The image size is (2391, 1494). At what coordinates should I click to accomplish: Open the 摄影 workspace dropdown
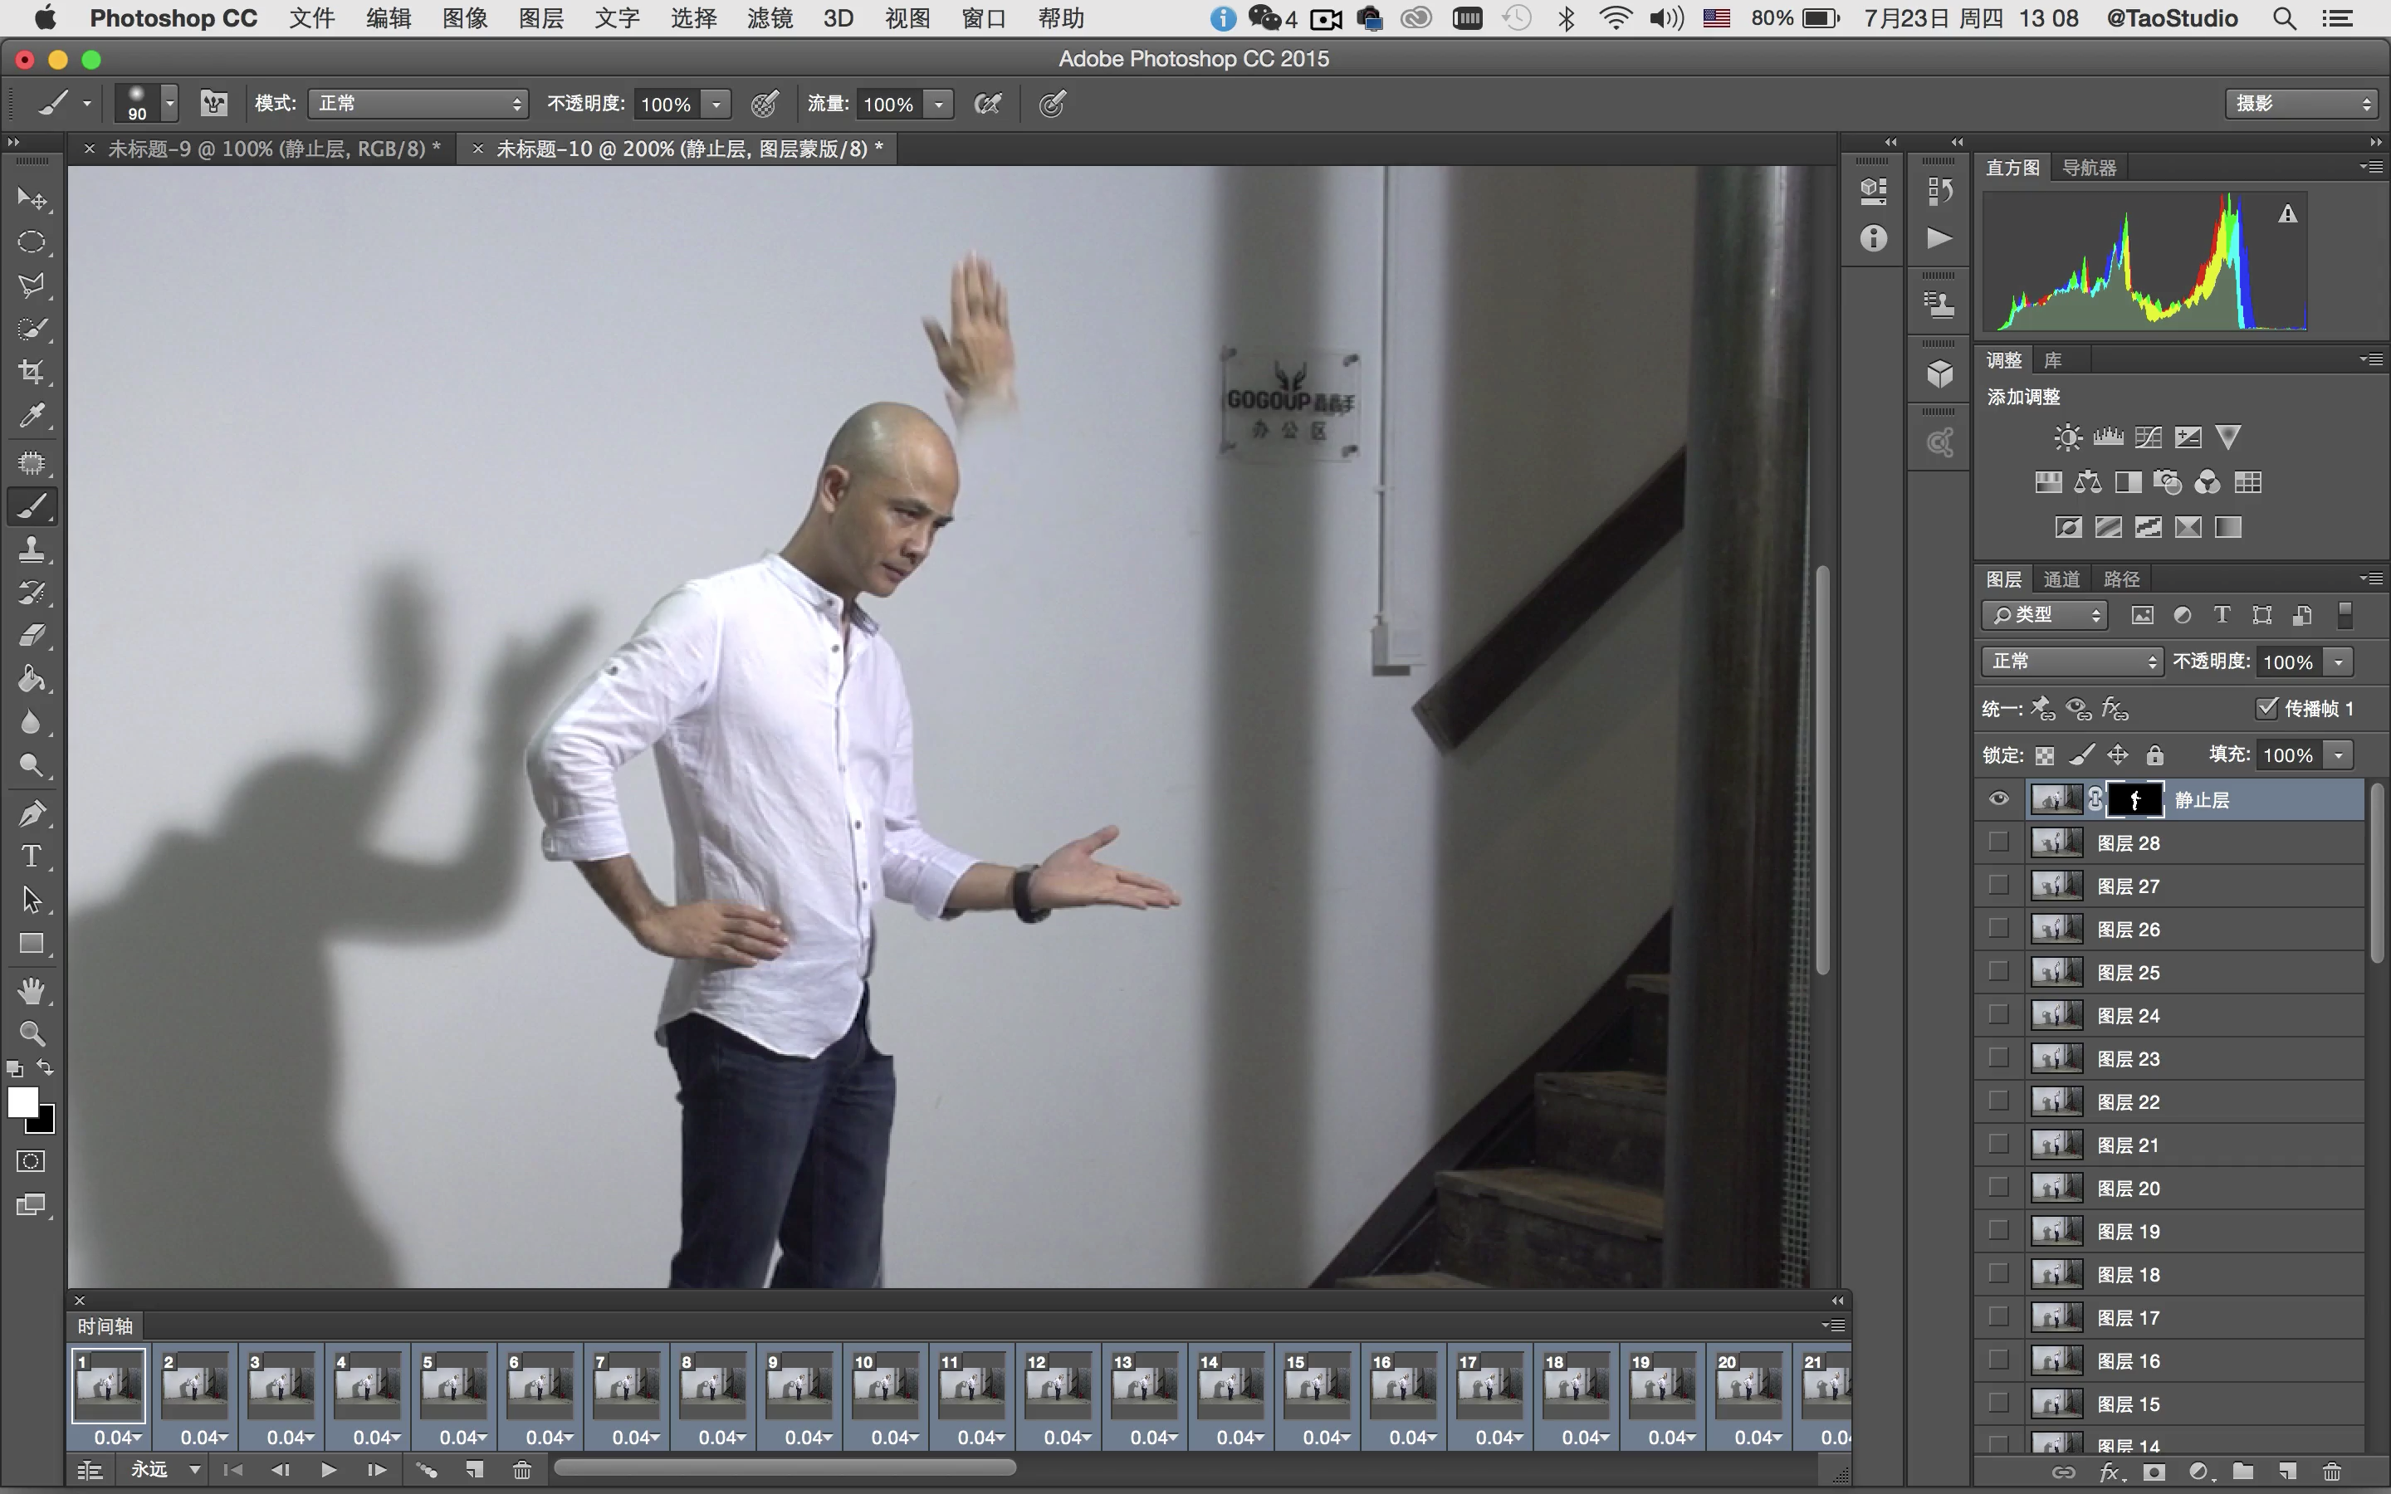click(2301, 104)
